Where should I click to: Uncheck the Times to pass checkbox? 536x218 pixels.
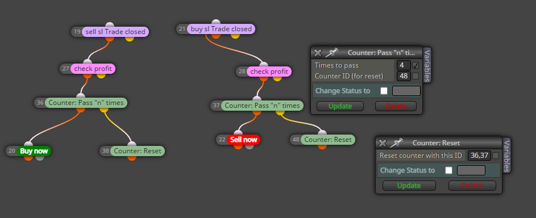[415, 65]
